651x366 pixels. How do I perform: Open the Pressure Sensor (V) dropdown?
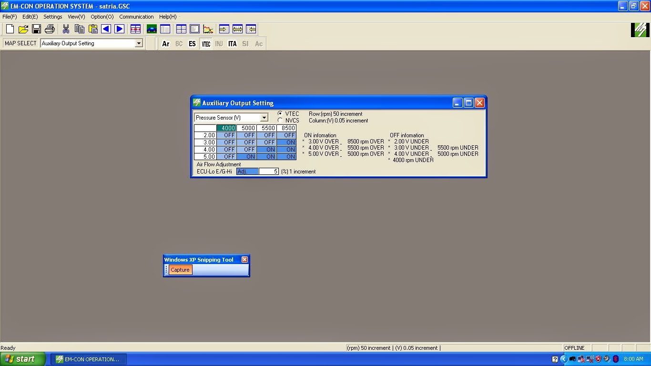(264, 118)
